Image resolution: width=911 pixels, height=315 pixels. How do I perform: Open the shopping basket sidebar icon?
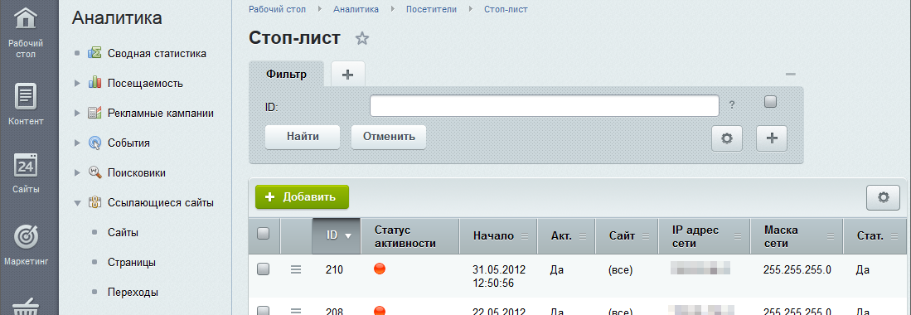tap(26, 306)
